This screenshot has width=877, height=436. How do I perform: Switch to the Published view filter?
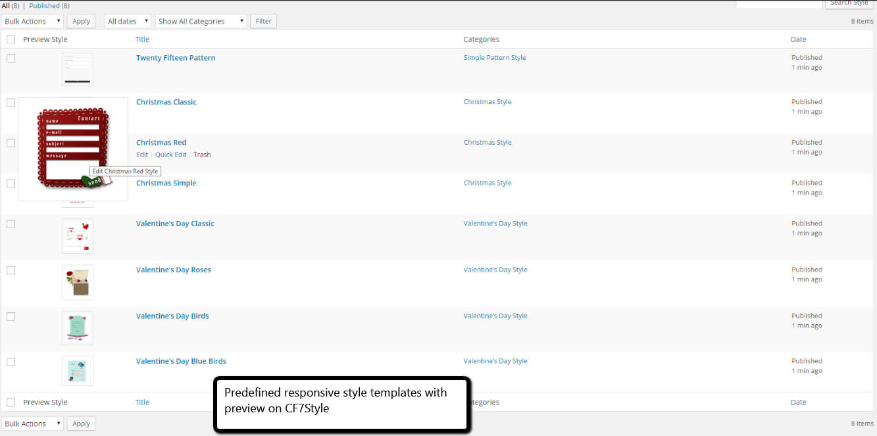(x=44, y=5)
